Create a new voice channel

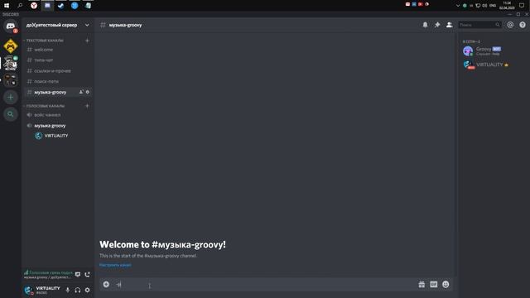(87, 106)
